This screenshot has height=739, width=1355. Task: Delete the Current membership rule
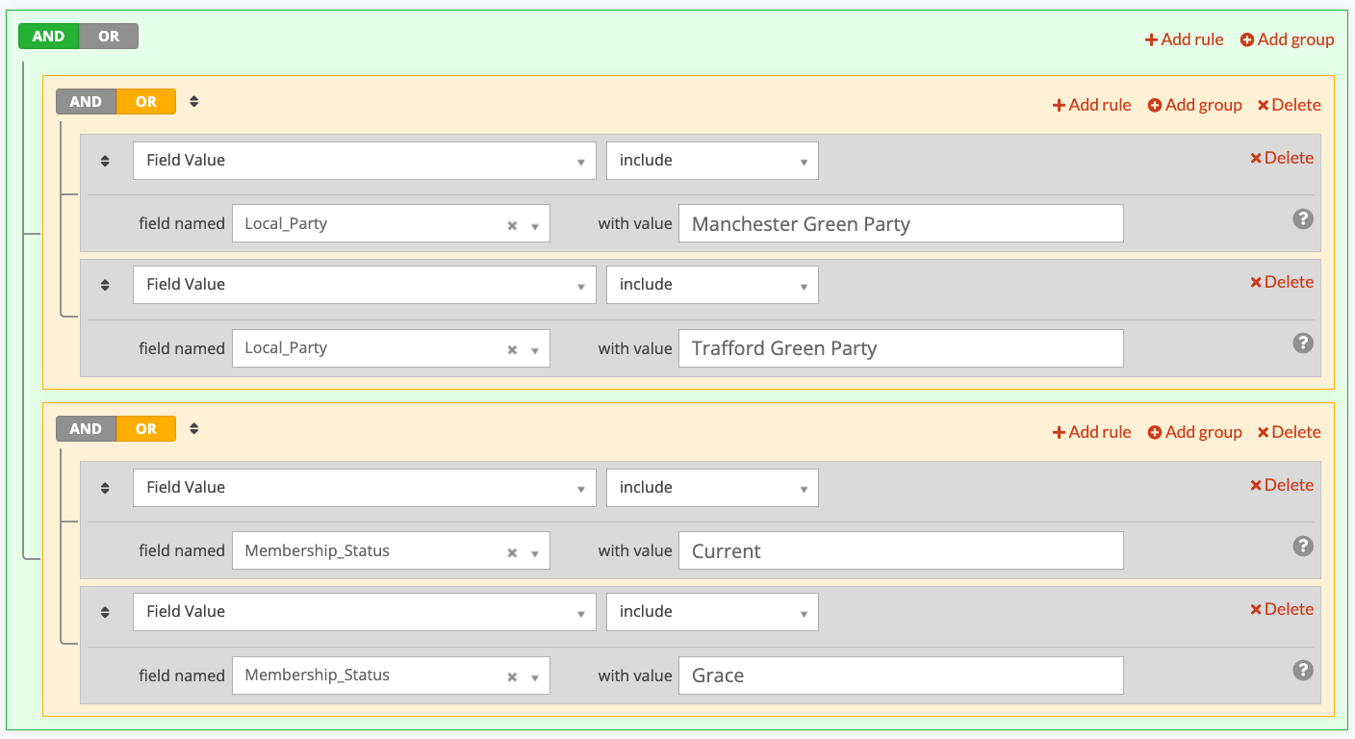[1281, 485]
